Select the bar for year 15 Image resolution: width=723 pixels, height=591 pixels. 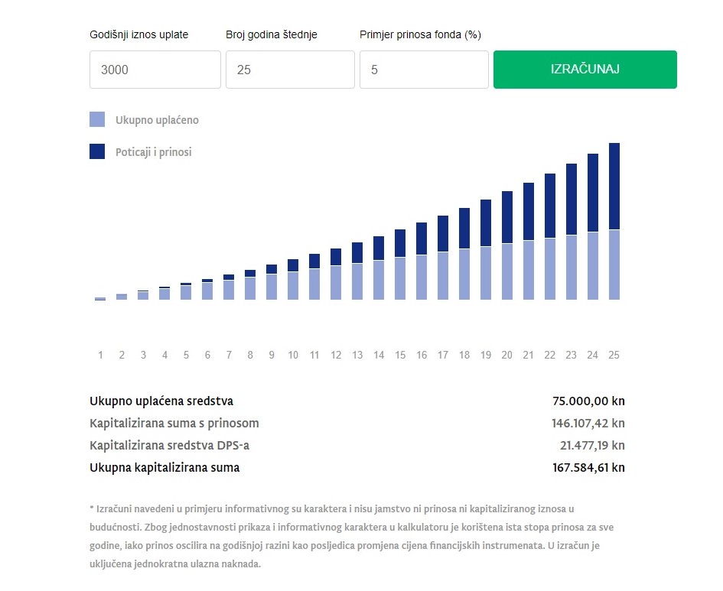[x=399, y=265]
